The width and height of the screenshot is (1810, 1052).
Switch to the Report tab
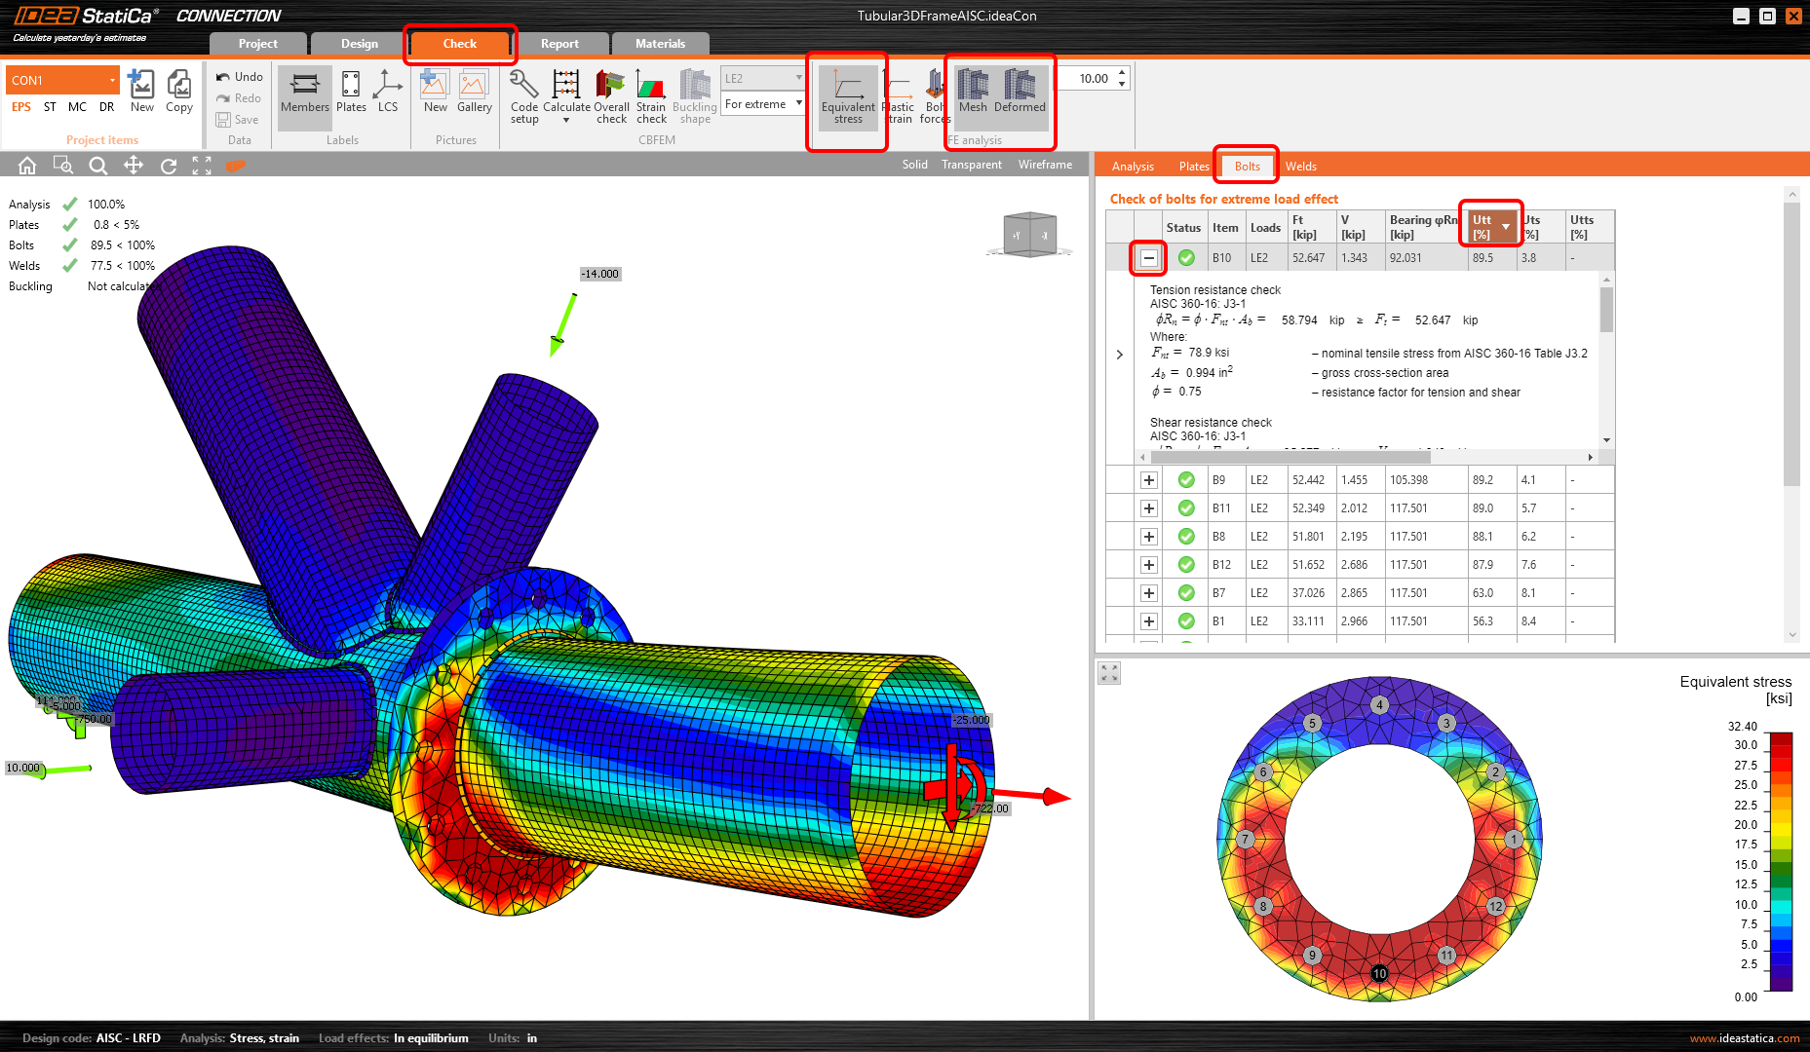(x=559, y=44)
